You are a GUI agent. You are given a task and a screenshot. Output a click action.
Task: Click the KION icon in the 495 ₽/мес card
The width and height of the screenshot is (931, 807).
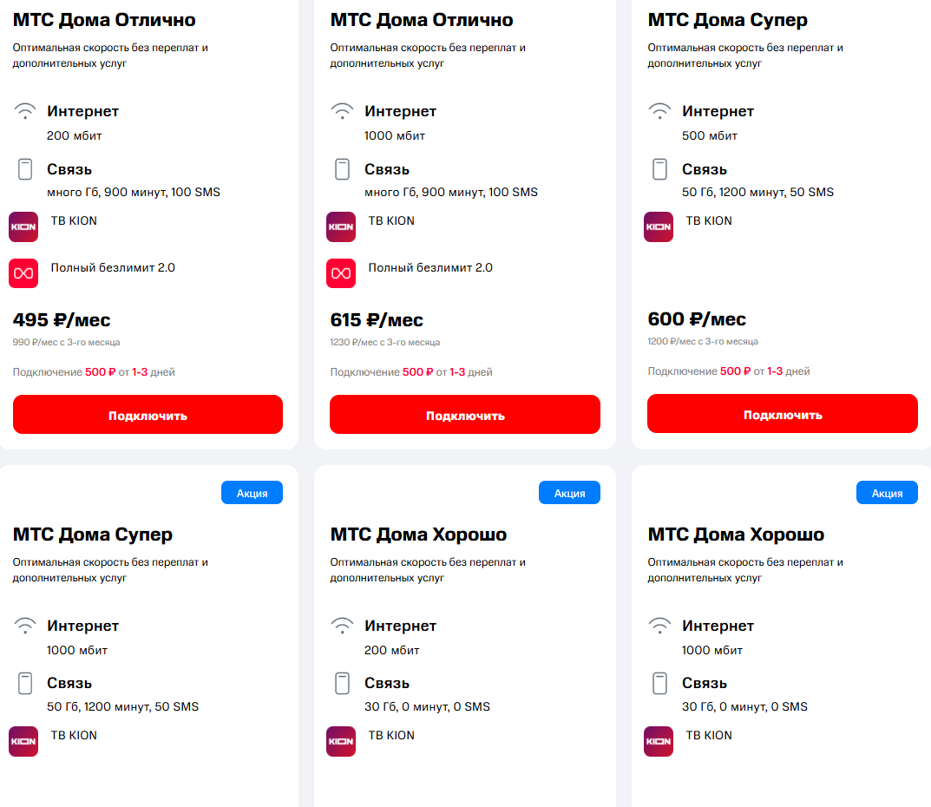click(23, 226)
